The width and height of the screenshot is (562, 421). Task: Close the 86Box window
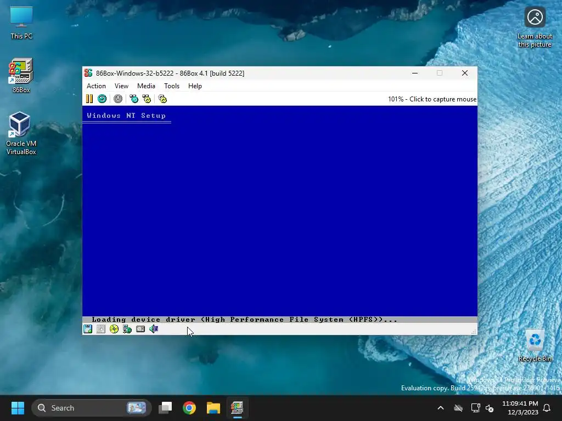pos(465,73)
